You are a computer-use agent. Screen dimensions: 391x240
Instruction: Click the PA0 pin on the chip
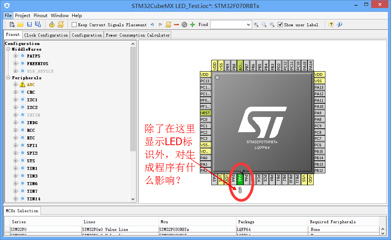(205, 158)
